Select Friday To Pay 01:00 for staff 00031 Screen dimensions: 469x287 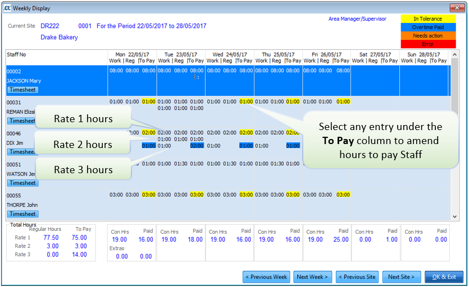[343, 101]
